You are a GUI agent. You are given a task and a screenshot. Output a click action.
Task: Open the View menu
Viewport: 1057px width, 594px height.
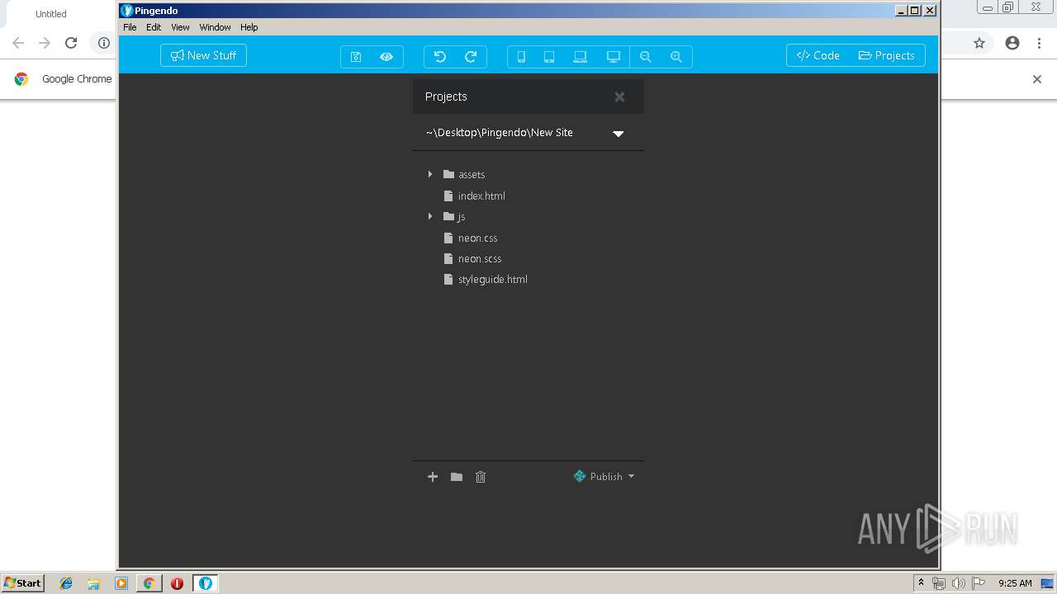coord(180,27)
